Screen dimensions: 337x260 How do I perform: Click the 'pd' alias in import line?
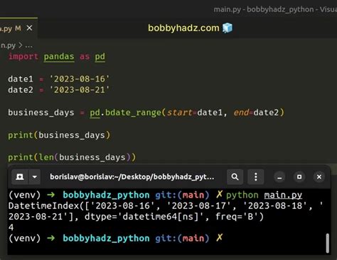tap(100, 57)
